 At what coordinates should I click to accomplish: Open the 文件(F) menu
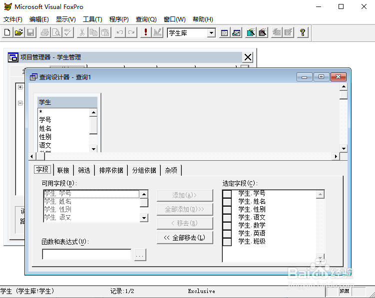(x=13, y=19)
